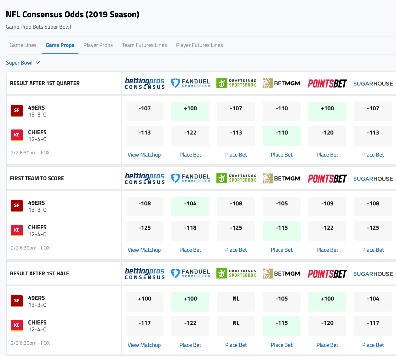Click the KC team icon in Result After 1st Quarter

coord(17,135)
